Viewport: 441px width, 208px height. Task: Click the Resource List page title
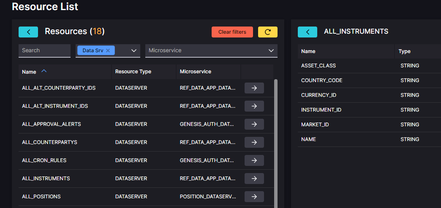45,6
